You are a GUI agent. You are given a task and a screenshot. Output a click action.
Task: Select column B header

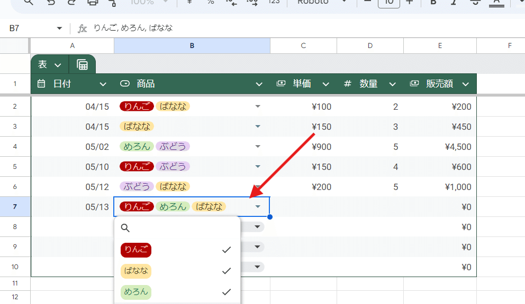tap(192, 46)
